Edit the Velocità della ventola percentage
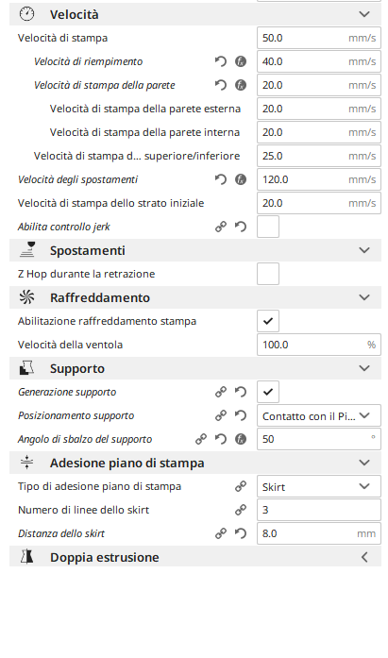Viewport: 388px width, 658px height. (x=319, y=345)
